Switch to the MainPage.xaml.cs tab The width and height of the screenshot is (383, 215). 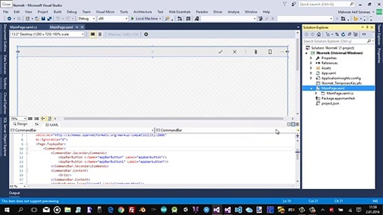tap(24, 27)
